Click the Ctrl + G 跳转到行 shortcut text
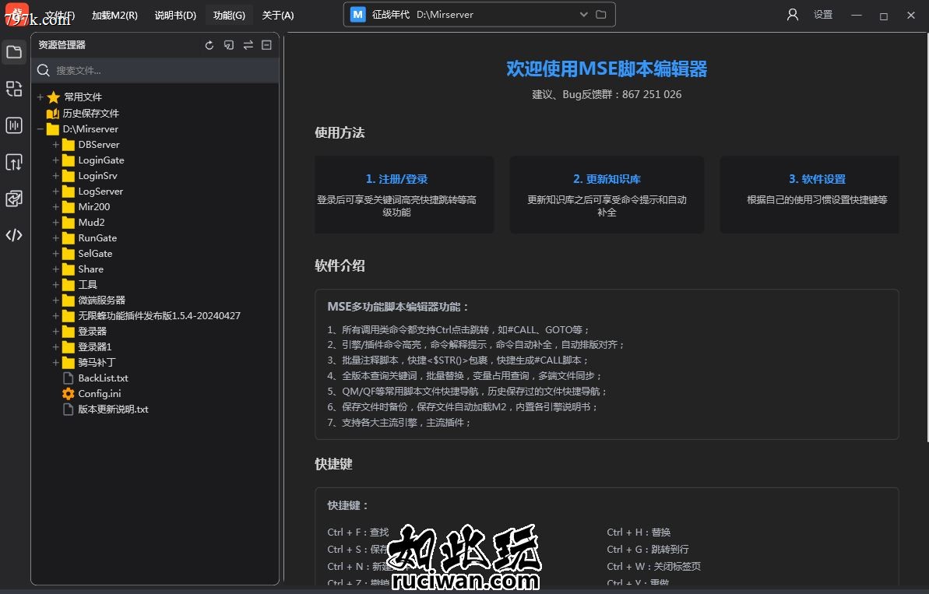The width and height of the screenshot is (929, 594). pyautogui.click(x=648, y=550)
